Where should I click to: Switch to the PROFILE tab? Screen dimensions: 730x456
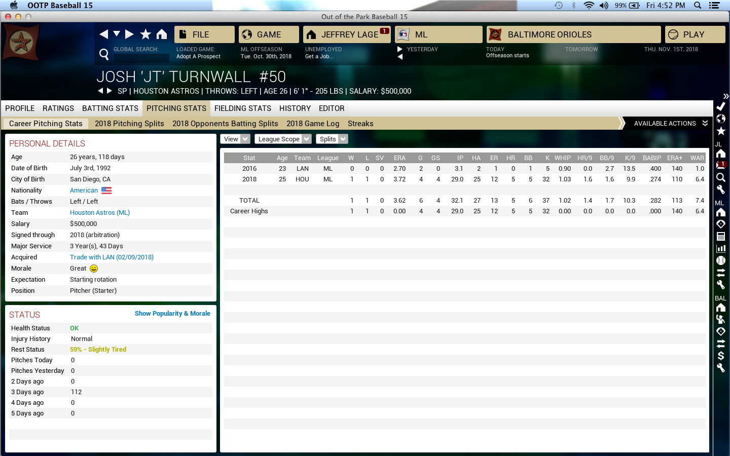tap(20, 108)
